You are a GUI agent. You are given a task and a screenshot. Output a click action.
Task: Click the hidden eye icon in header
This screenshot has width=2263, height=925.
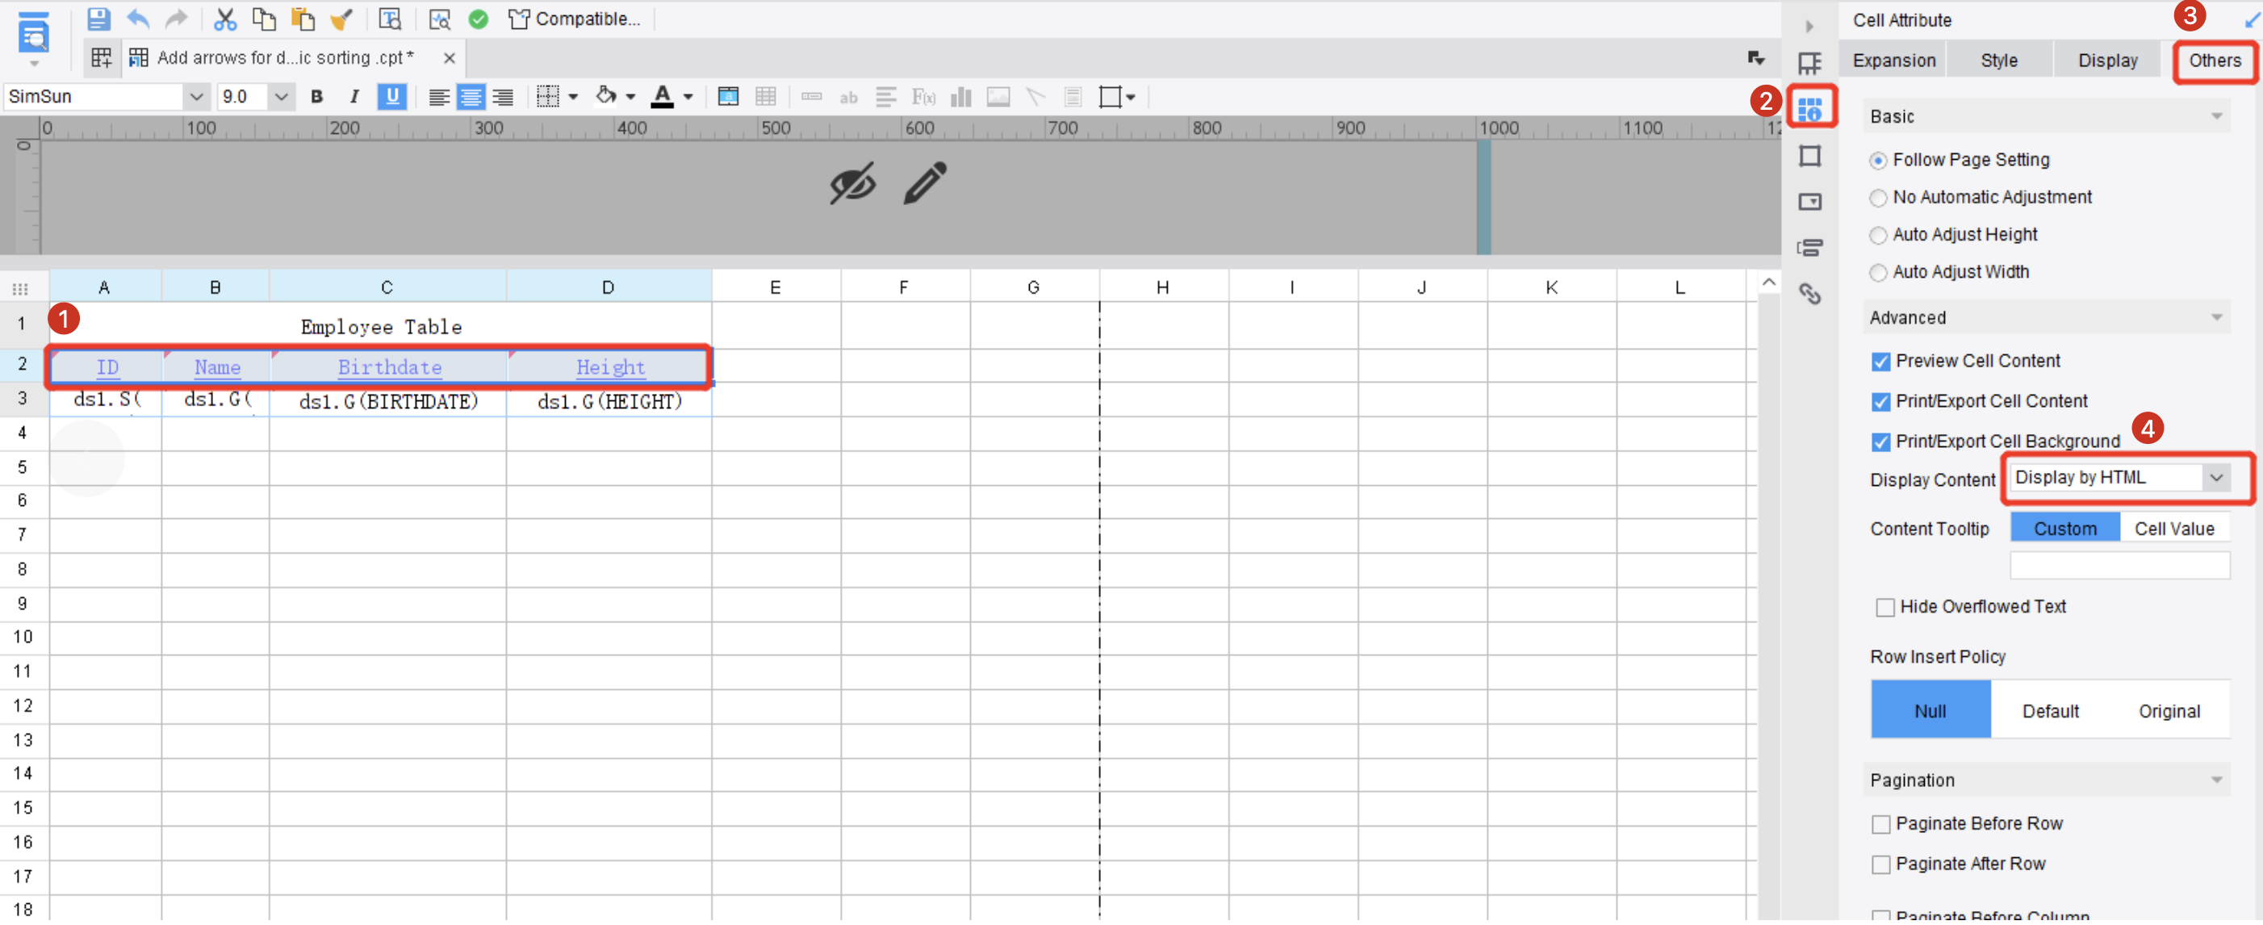(852, 182)
